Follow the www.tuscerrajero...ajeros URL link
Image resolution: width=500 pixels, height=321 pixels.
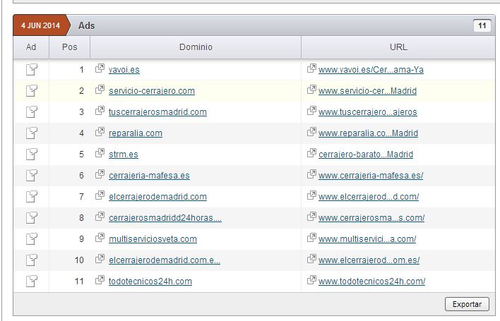click(368, 112)
